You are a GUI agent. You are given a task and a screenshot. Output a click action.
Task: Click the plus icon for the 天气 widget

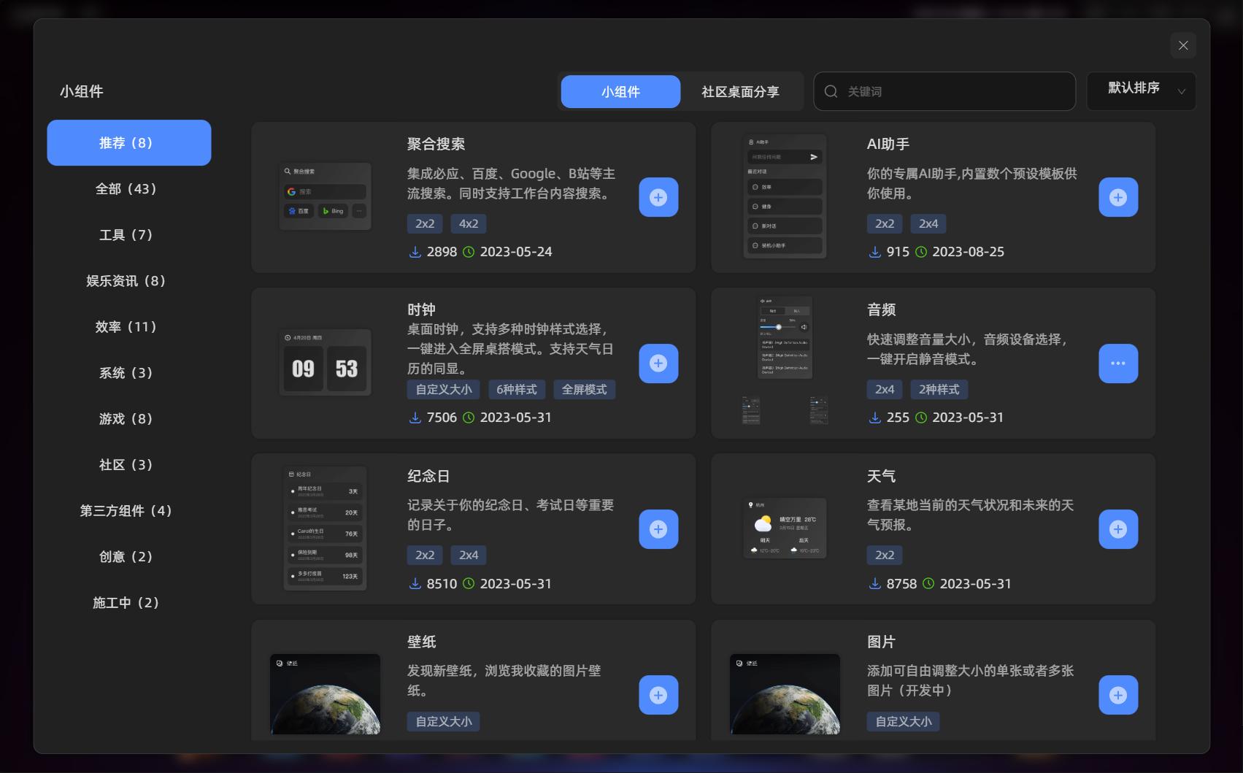(1117, 528)
